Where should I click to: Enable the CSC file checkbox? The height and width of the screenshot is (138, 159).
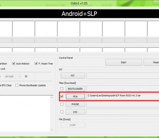pyautogui.click(x=62, y=112)
